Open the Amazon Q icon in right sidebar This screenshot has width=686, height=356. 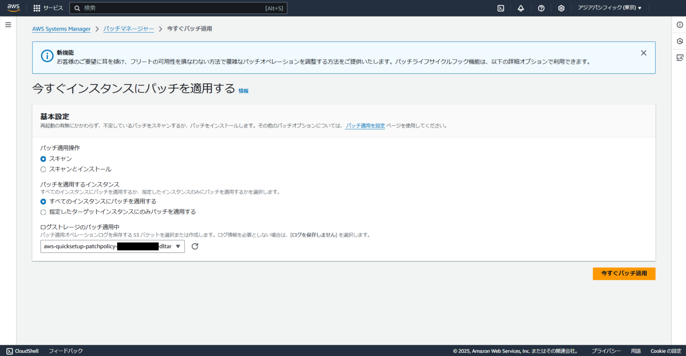pos(679,41)
